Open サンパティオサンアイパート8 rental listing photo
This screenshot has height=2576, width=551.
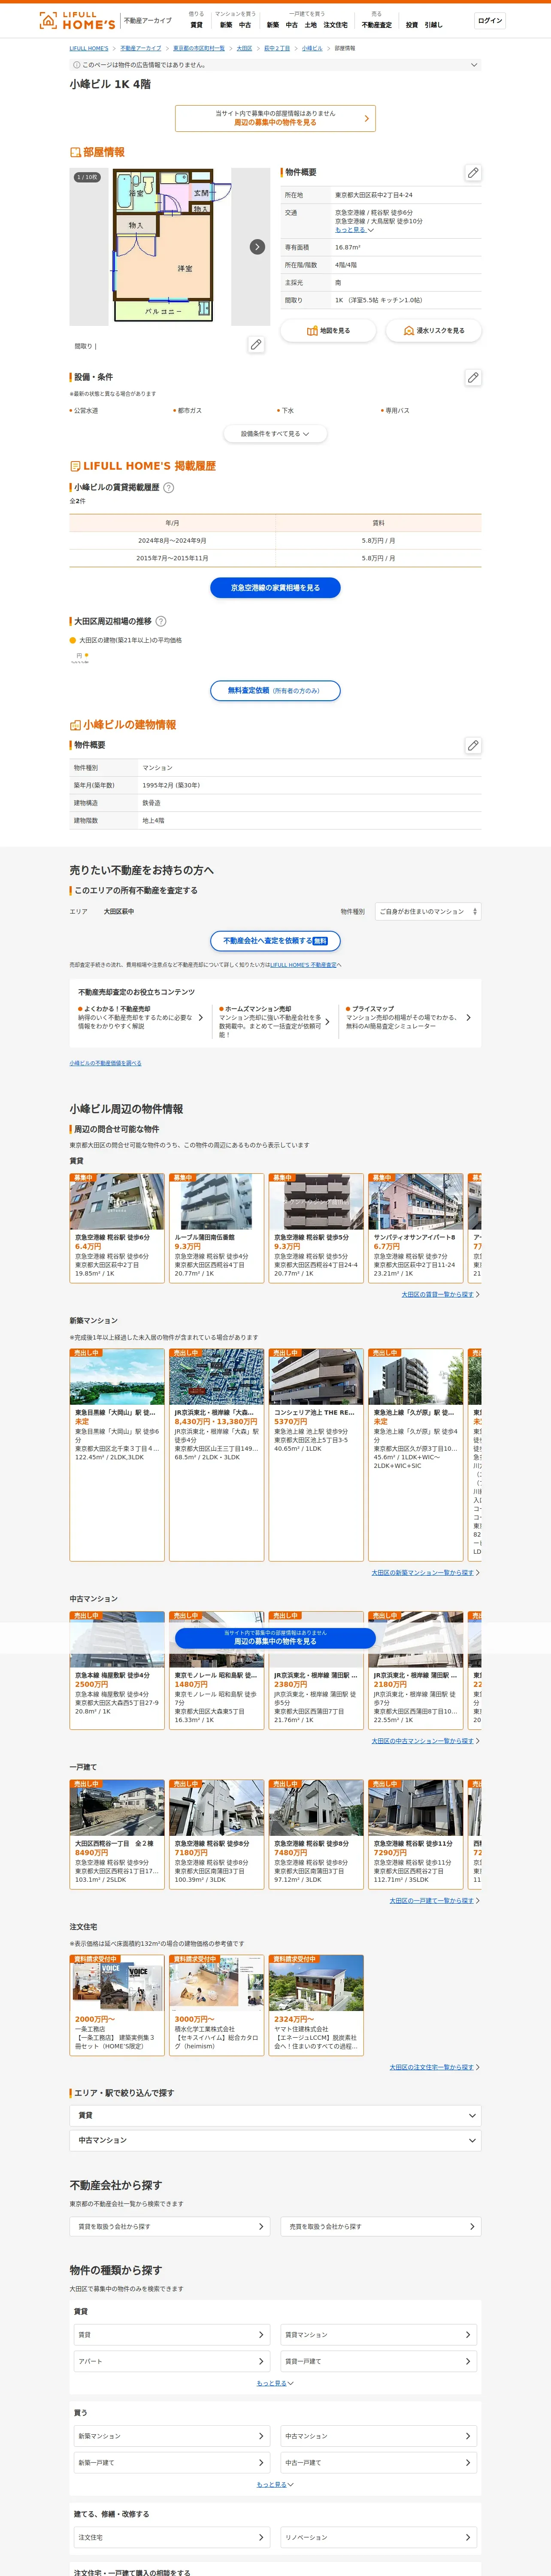point(416,1202)
